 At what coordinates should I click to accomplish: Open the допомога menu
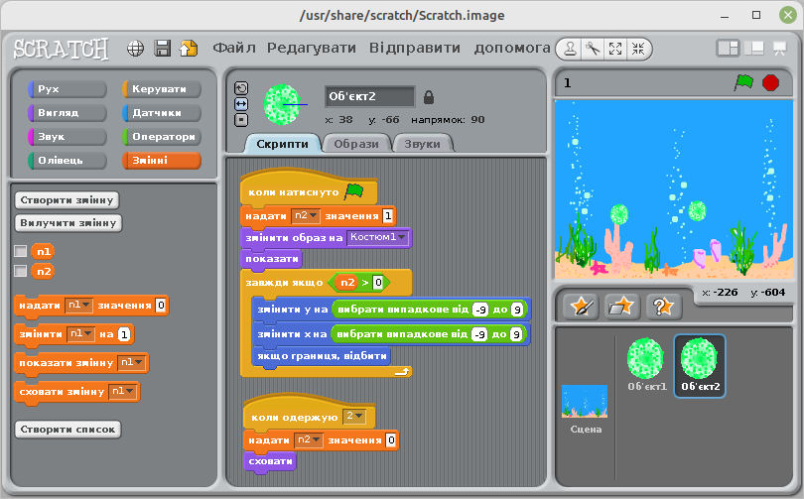pos(512,48)
